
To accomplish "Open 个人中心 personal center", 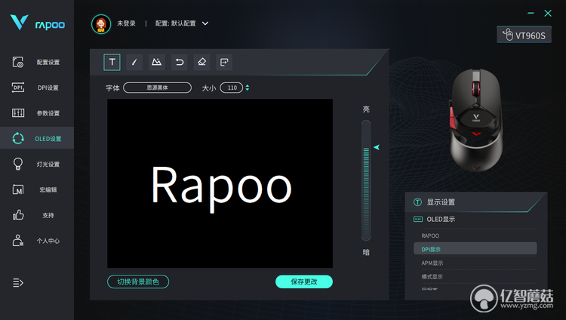I will click(x=37, y=241).
